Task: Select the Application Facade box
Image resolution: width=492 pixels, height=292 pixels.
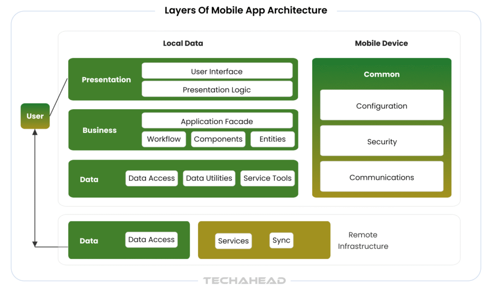Action: (217, 121)
